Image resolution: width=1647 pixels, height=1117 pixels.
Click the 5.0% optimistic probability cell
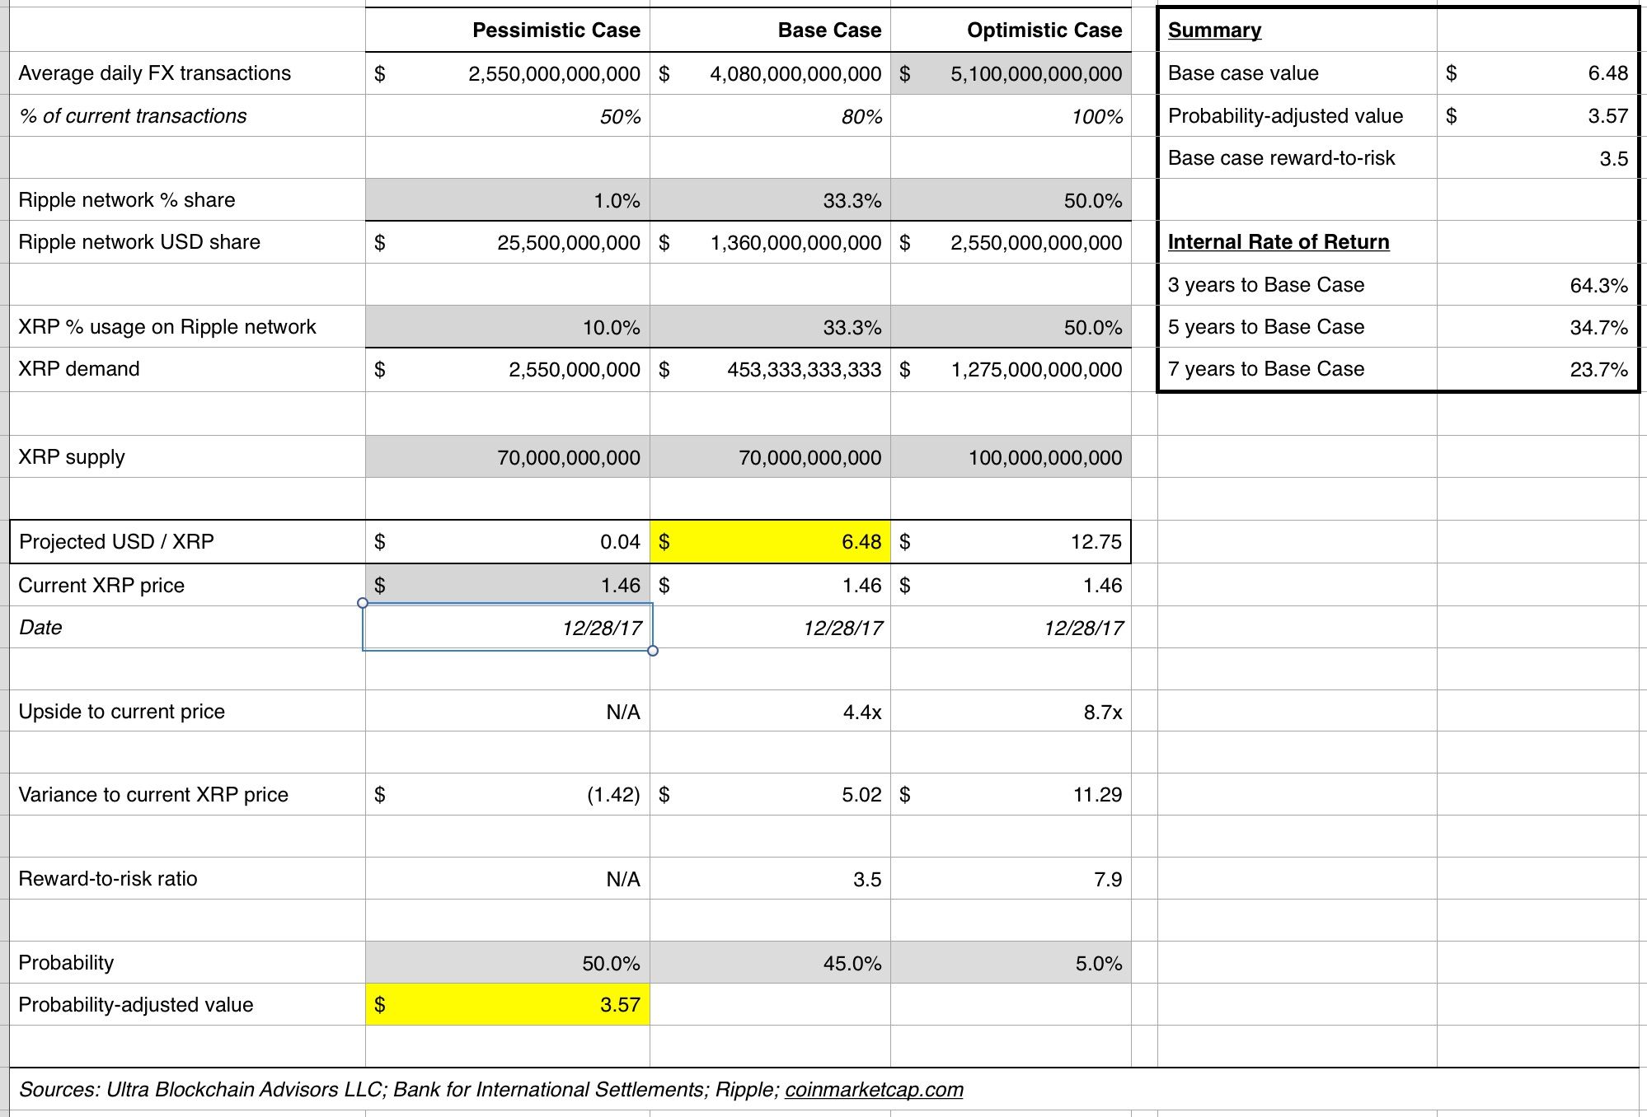(1011, 963)
